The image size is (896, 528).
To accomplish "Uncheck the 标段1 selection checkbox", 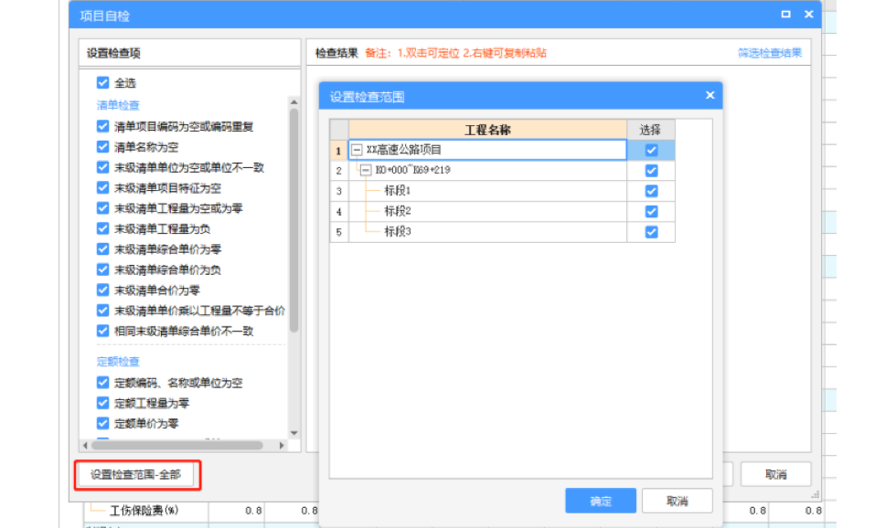I will pyautogui.click(x=651, y=191).
